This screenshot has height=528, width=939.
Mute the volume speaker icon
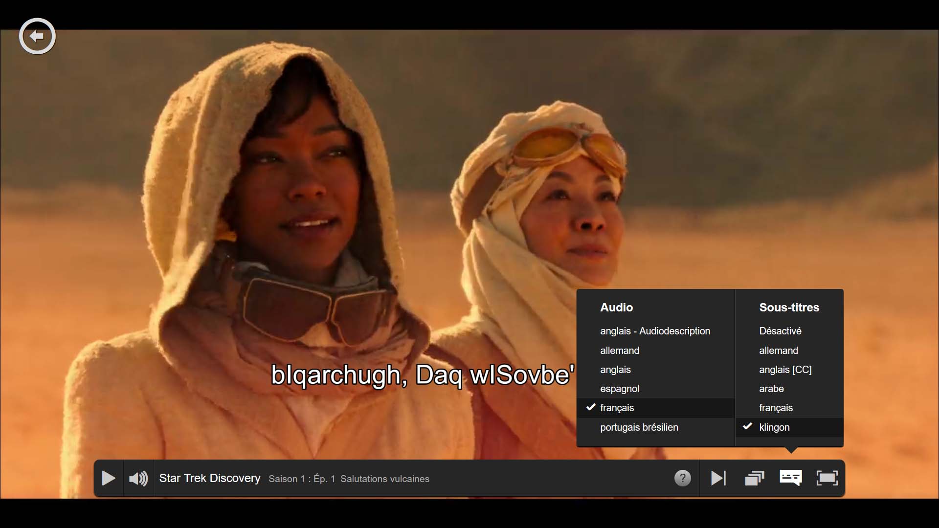click(138, 478)
